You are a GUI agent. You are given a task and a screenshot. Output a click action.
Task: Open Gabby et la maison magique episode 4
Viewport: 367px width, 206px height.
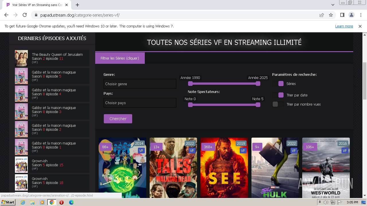point(52,94)
